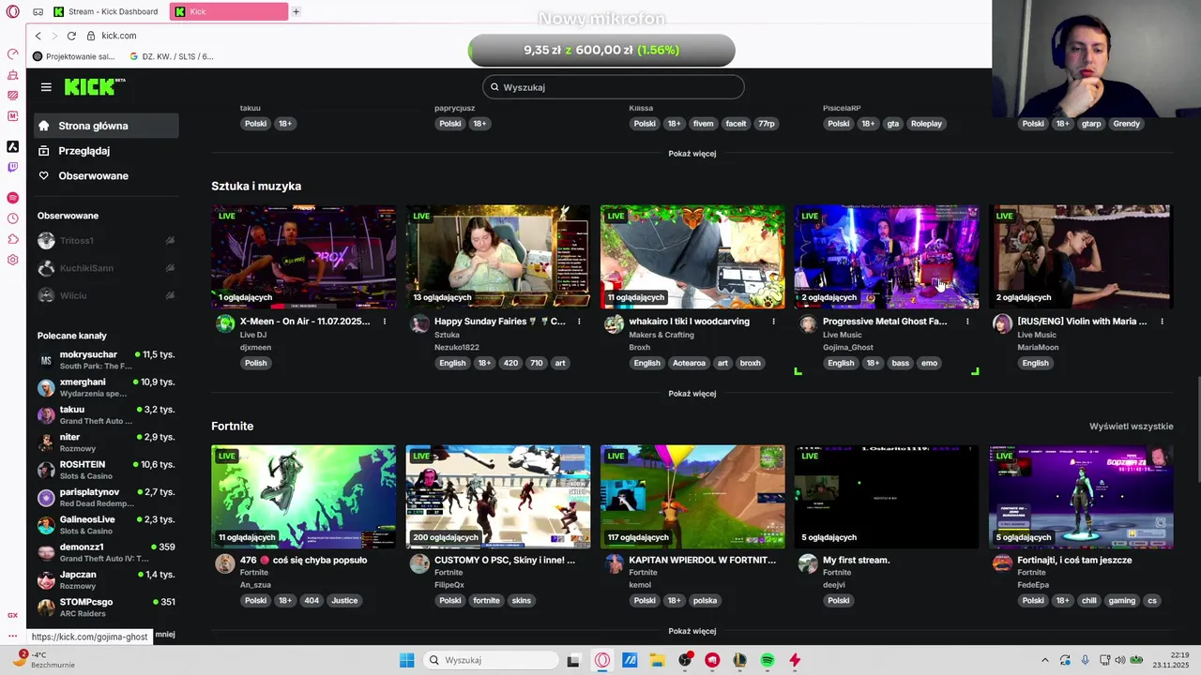Click Pokaż więcej above Sztuka i muzyka
The width and height of the screenshot is (1201, 675).
[x=692, y=154]
